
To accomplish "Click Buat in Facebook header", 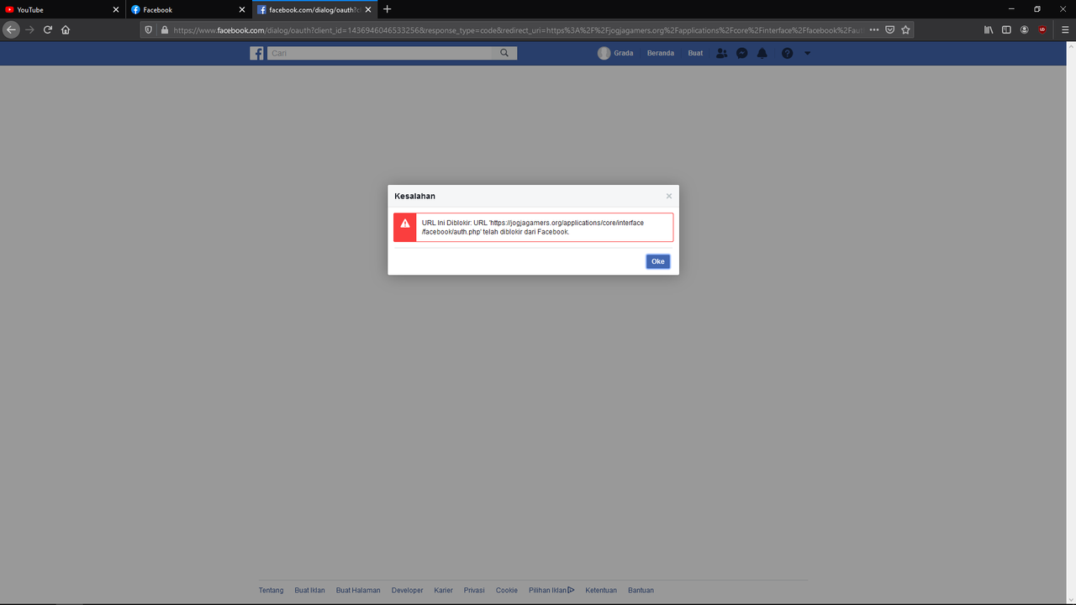I will 695,53.
